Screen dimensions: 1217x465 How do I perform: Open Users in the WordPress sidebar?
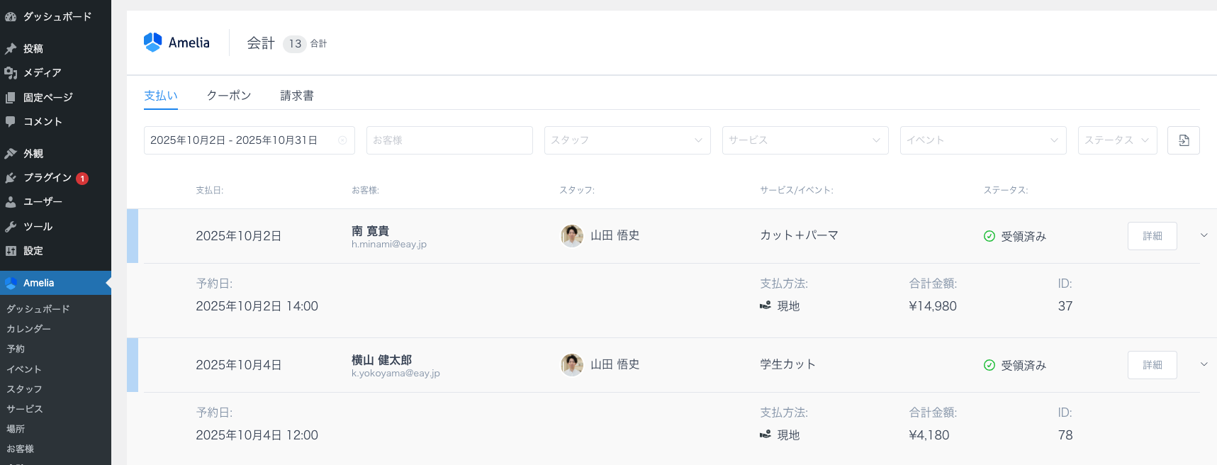pos(43,202)
